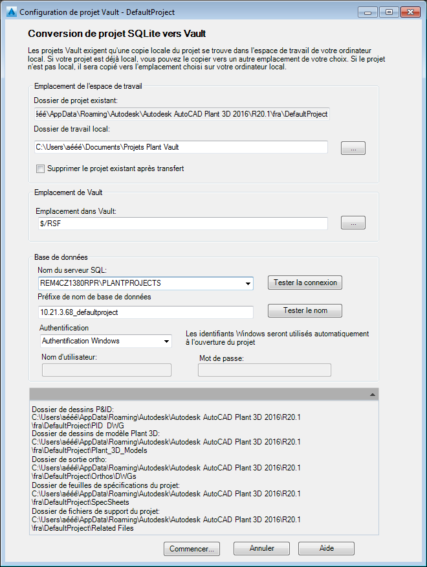Image resolution: width=427 pixels, height=567 pixels.
Task: Click the 'Aide' button
Action: (x=326, y=549)
